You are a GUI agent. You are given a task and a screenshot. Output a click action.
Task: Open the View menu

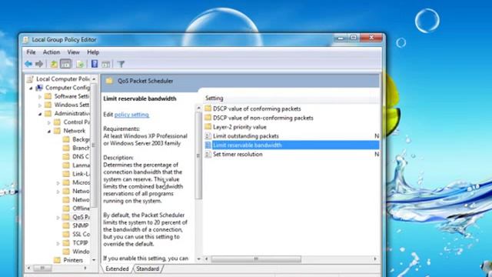[73, 52]
